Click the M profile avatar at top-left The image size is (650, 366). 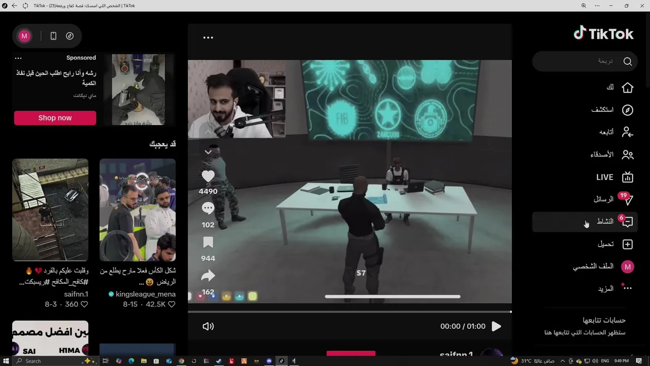[24, 36]
